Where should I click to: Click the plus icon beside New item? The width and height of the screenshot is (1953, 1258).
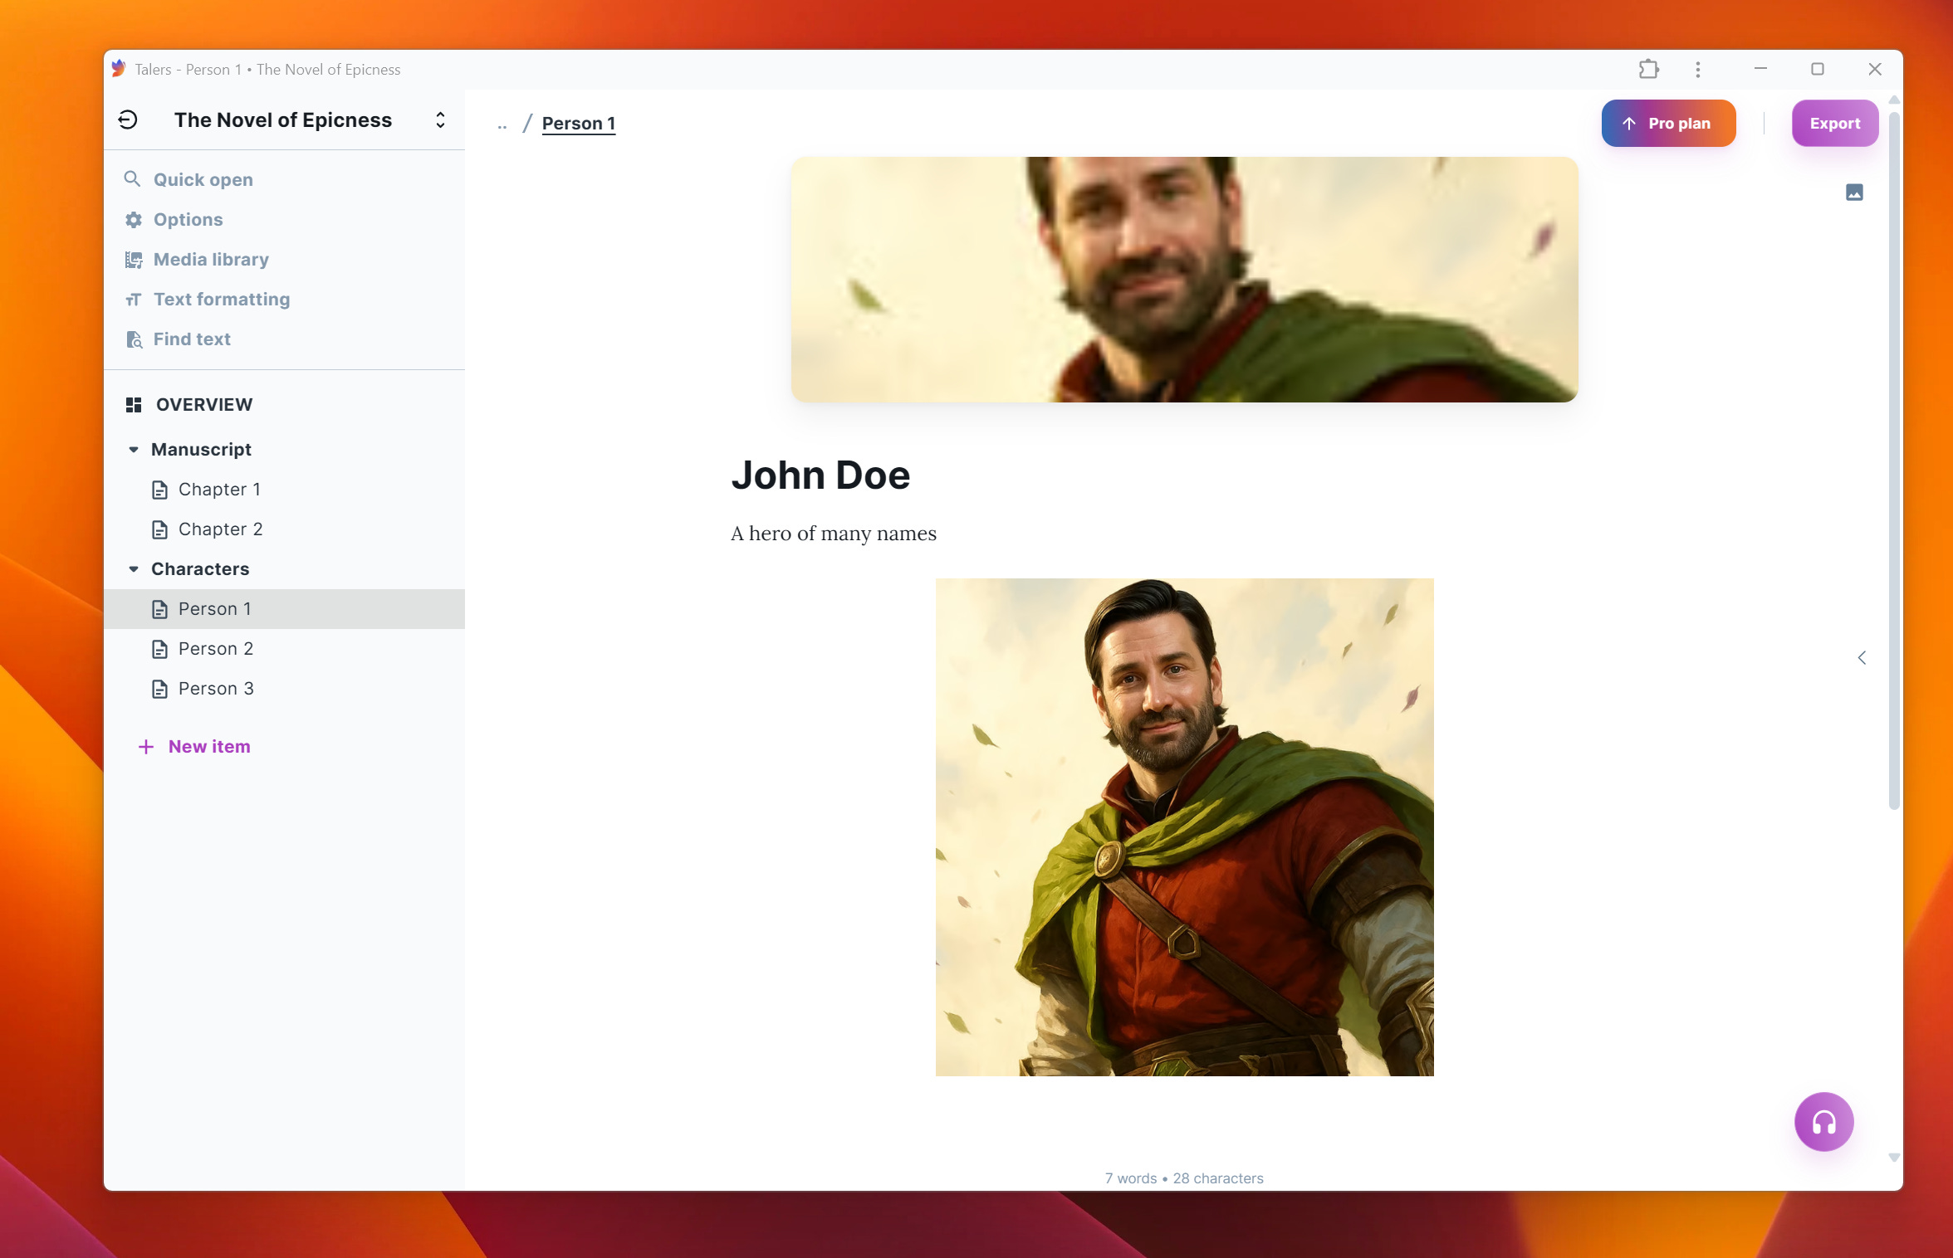(146, 747)
